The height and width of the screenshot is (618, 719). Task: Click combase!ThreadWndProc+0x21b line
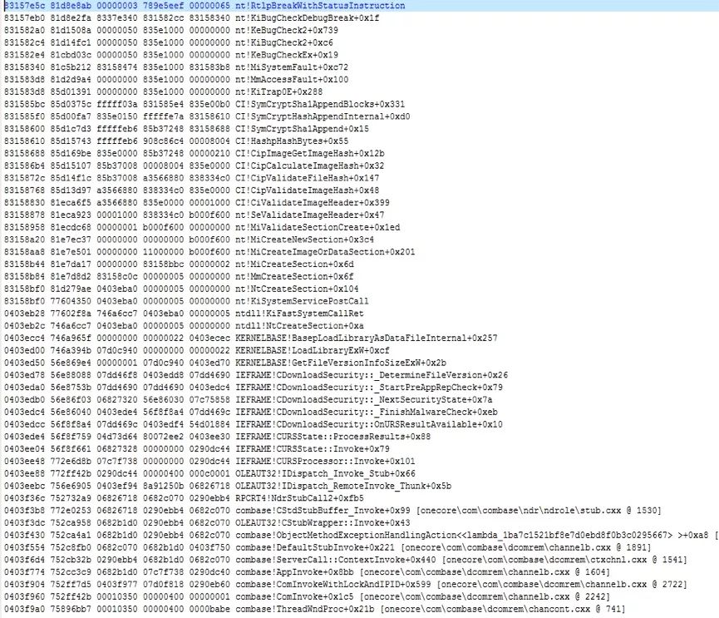tap(314, 610)
